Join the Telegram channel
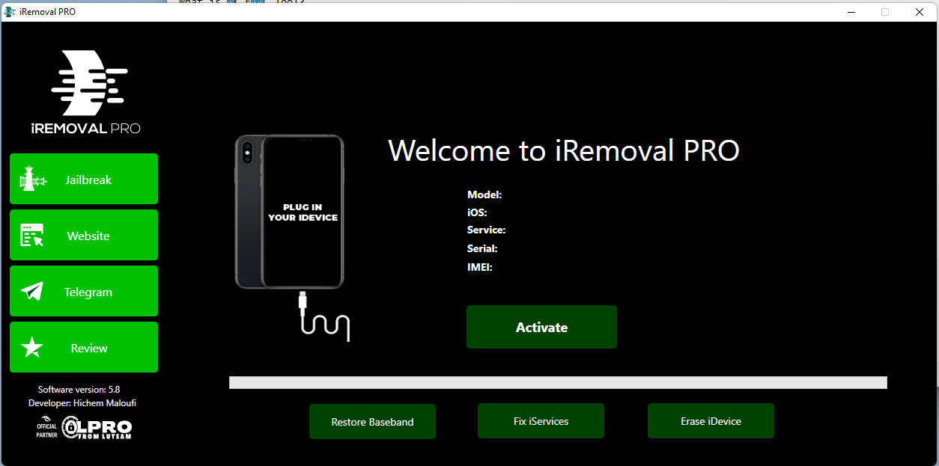The width and height of the screenshot is (939, 466). (x=83, y=291)
